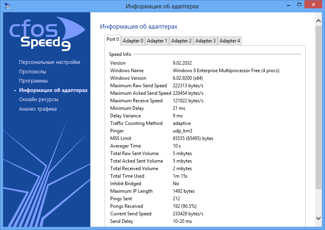This screenshot has width=325, height=230.
Task: Click the Windows Name value text
Action: [226, 71]
